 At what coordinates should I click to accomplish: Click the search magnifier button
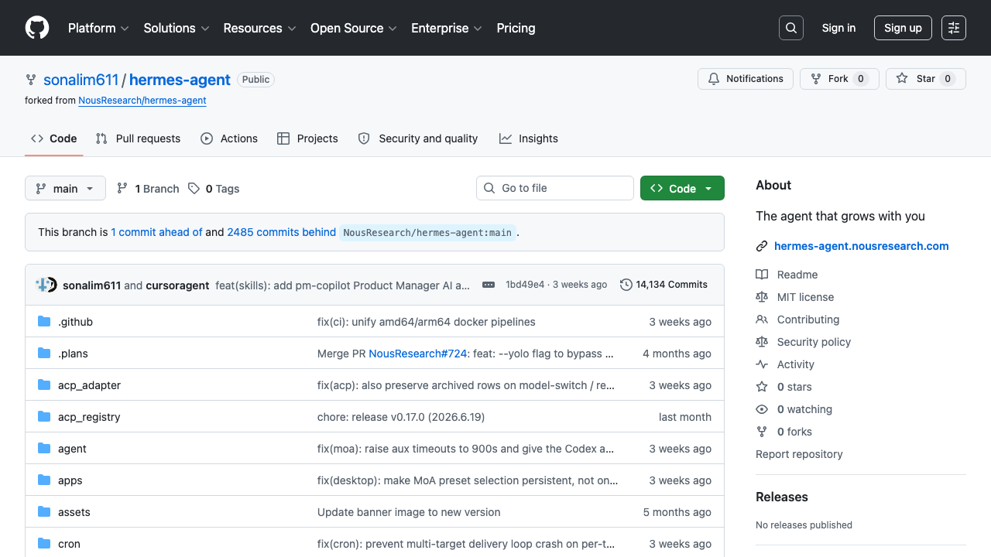tap(791, 28)
